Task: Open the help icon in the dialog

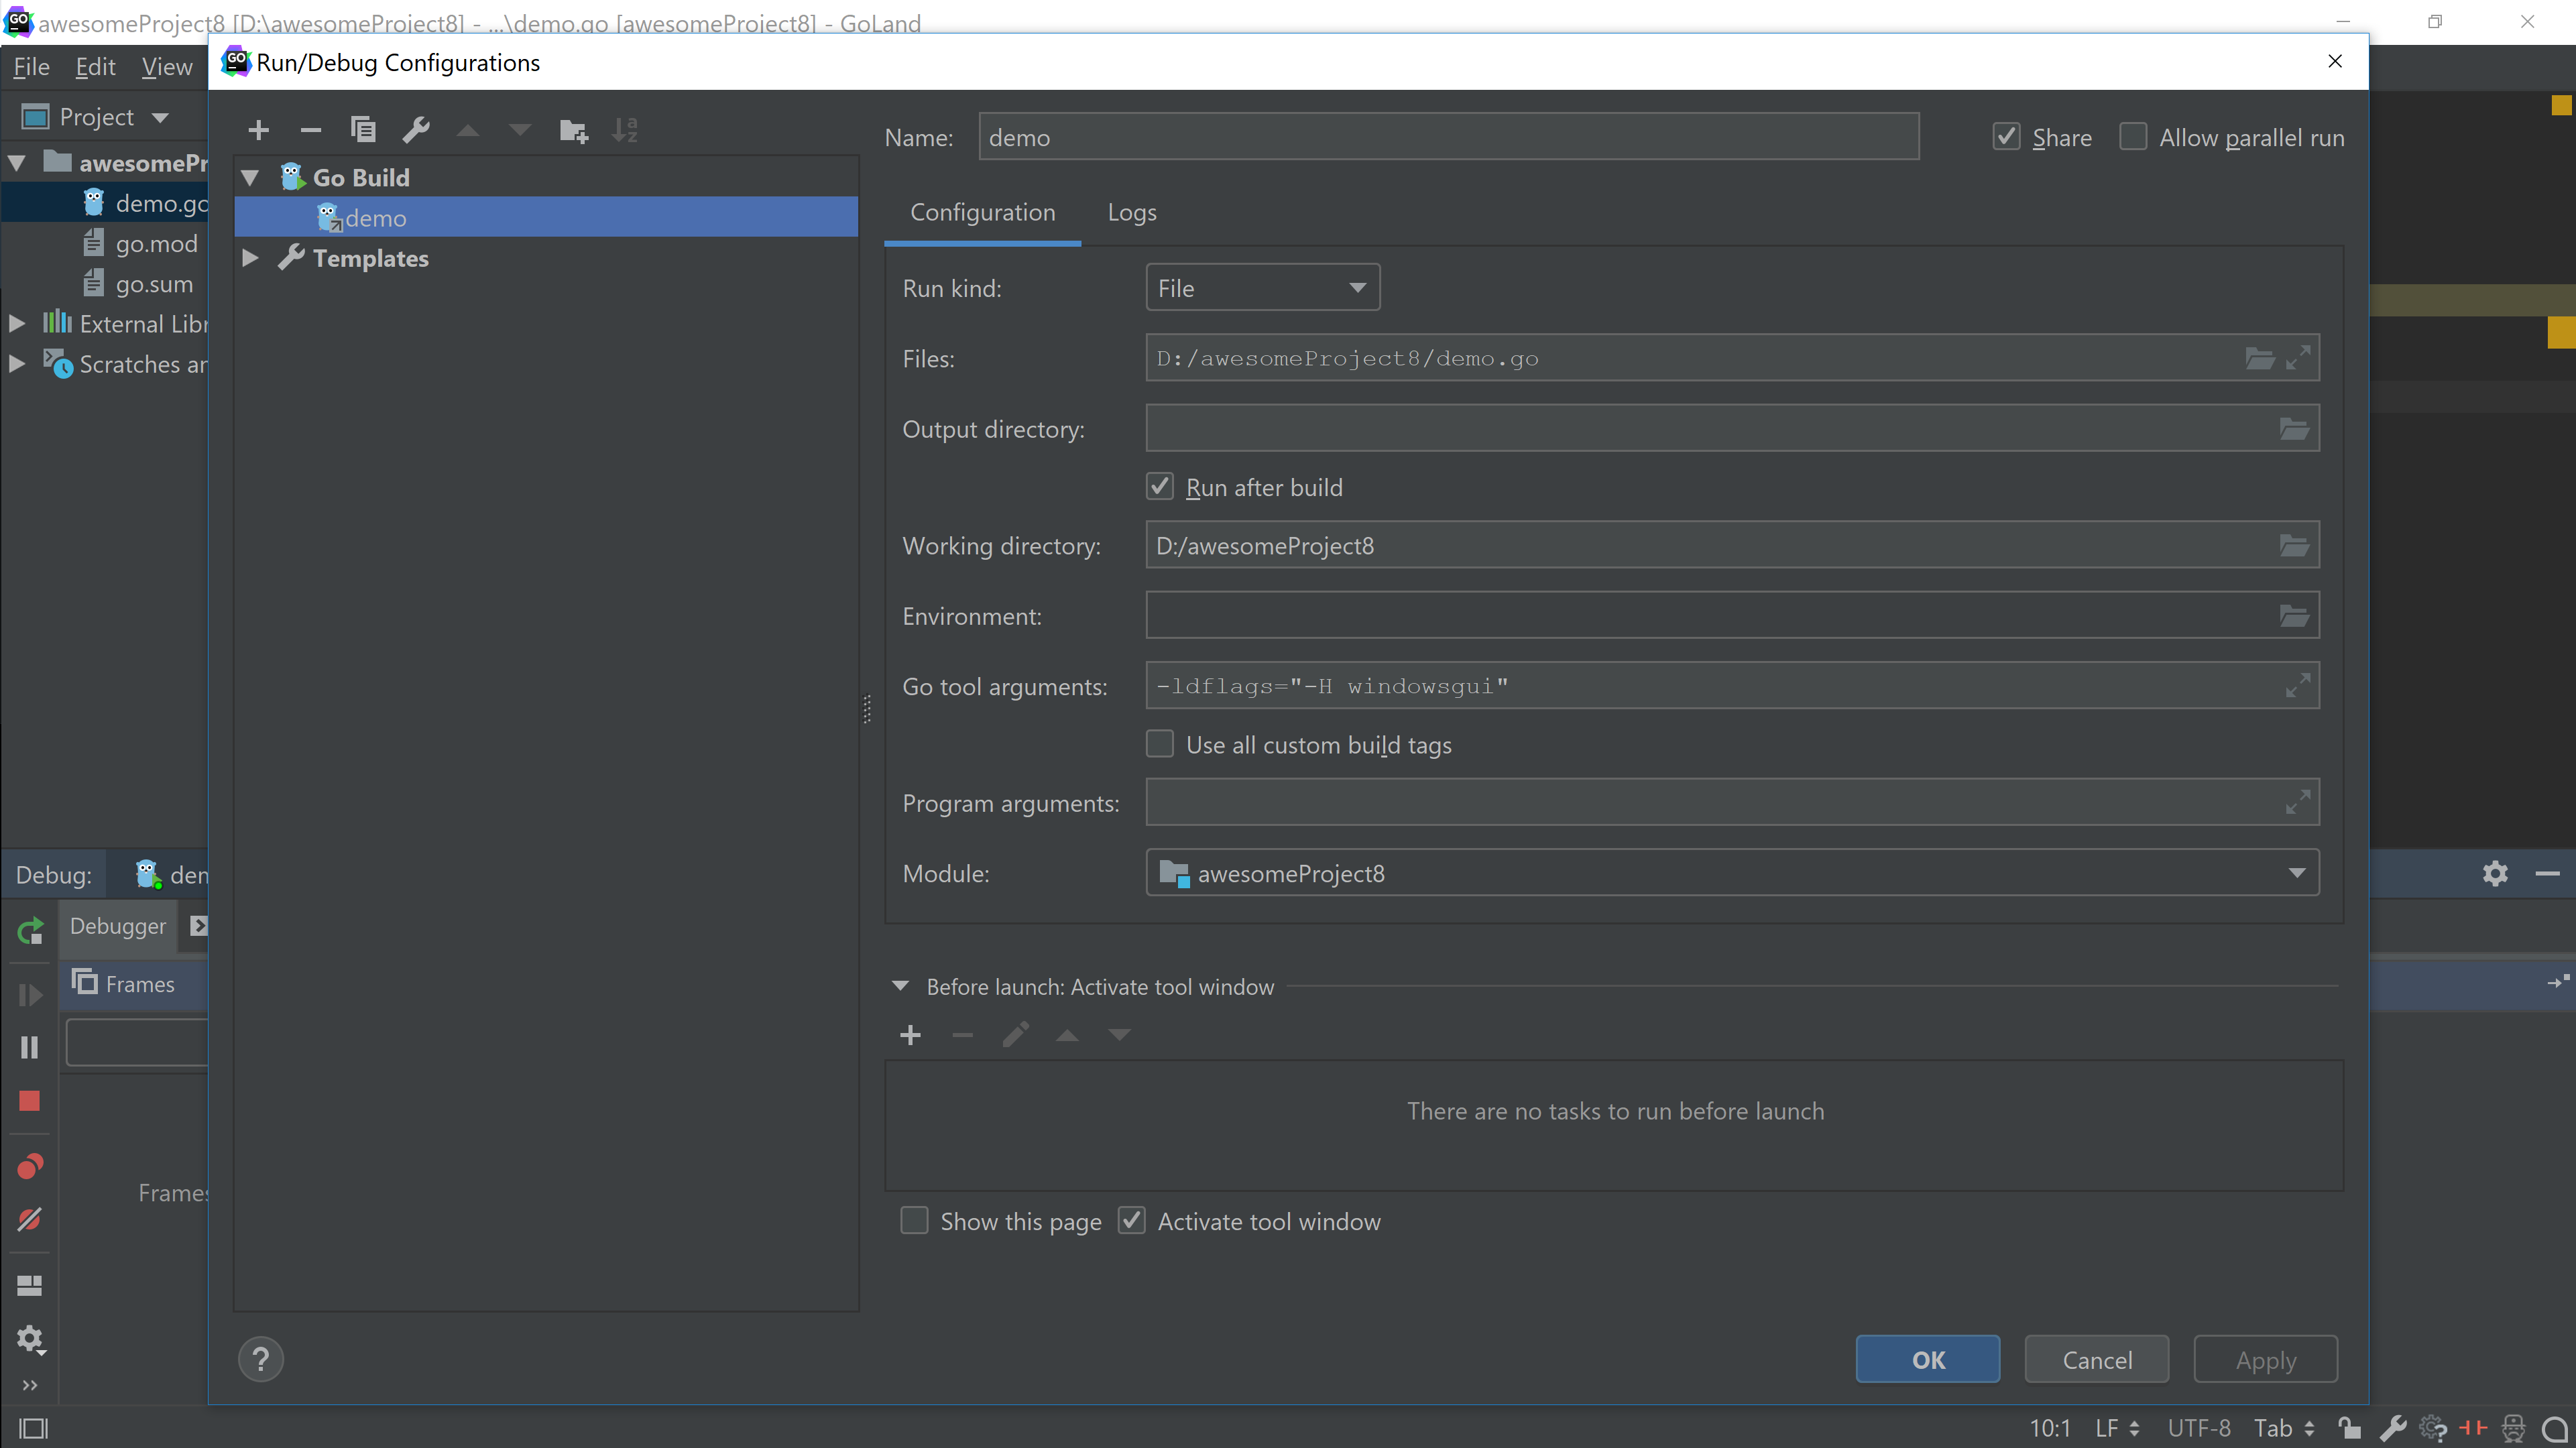Action: 261,1359
